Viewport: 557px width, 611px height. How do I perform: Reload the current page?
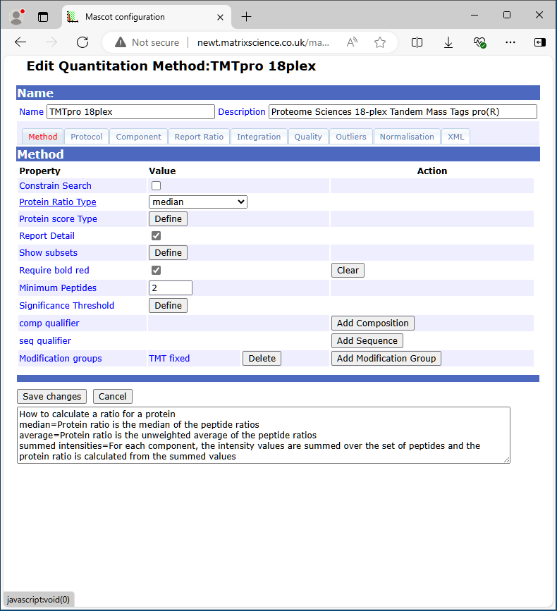pyautogui.click(x=82, y=42)
